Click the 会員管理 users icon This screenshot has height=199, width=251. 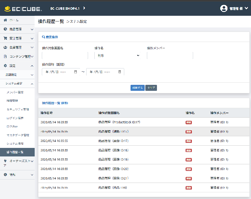pos(5,47)
